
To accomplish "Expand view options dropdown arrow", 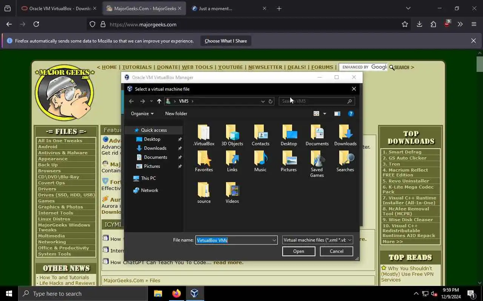I will pyautogui.click(x=325, y=114).
